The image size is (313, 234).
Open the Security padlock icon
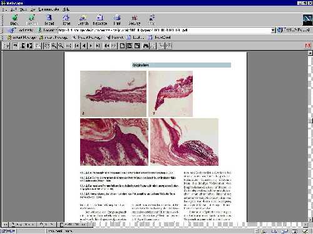click(x=135, y=20)
